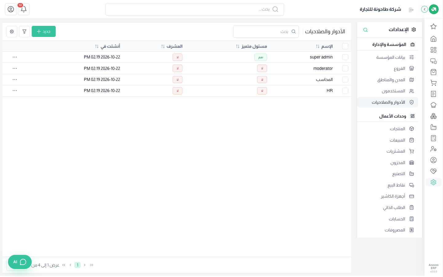The image size is (443, 277).
Task: Open أجهزة الكاشير settings item
Action: [388, 196]
